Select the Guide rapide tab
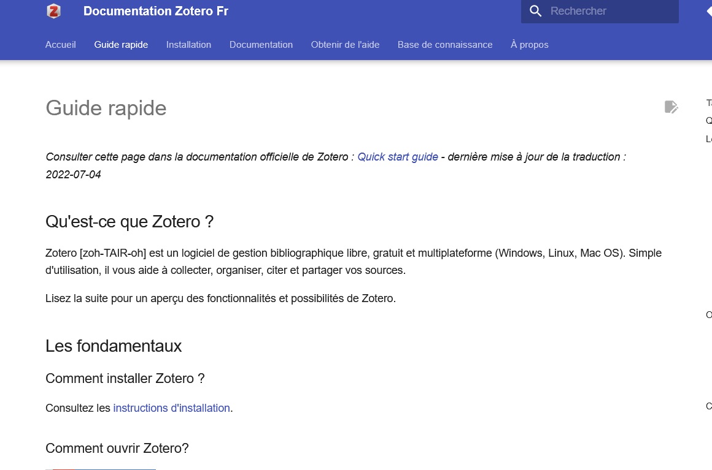The image size is (712, 470). point(121,44)
